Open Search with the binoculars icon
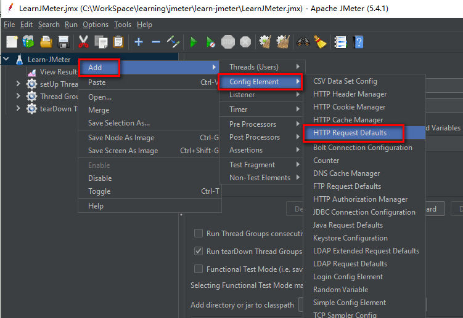463x318 pixels. (303, 42)
